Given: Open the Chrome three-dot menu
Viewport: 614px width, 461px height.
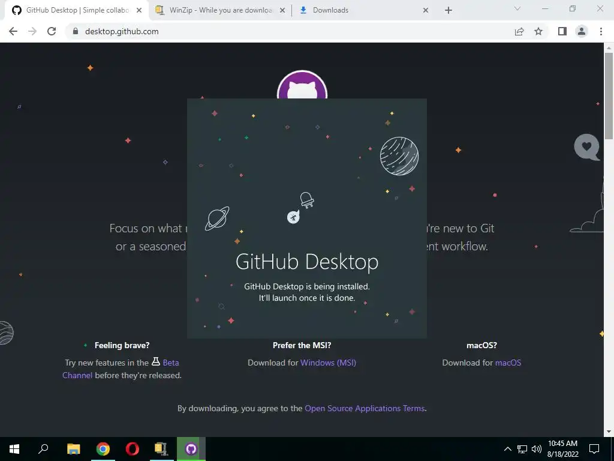Looking at the screenshot, I should (601, 31).
